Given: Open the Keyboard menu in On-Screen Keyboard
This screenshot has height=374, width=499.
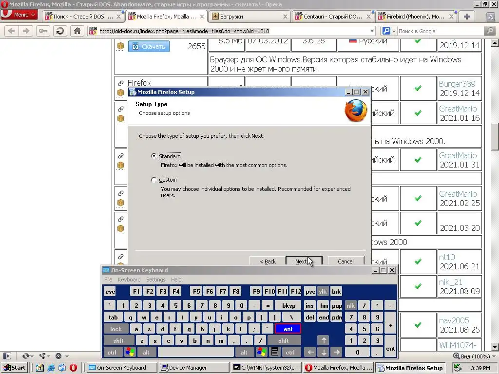Looking at the screenshot, I should point(129,280).
